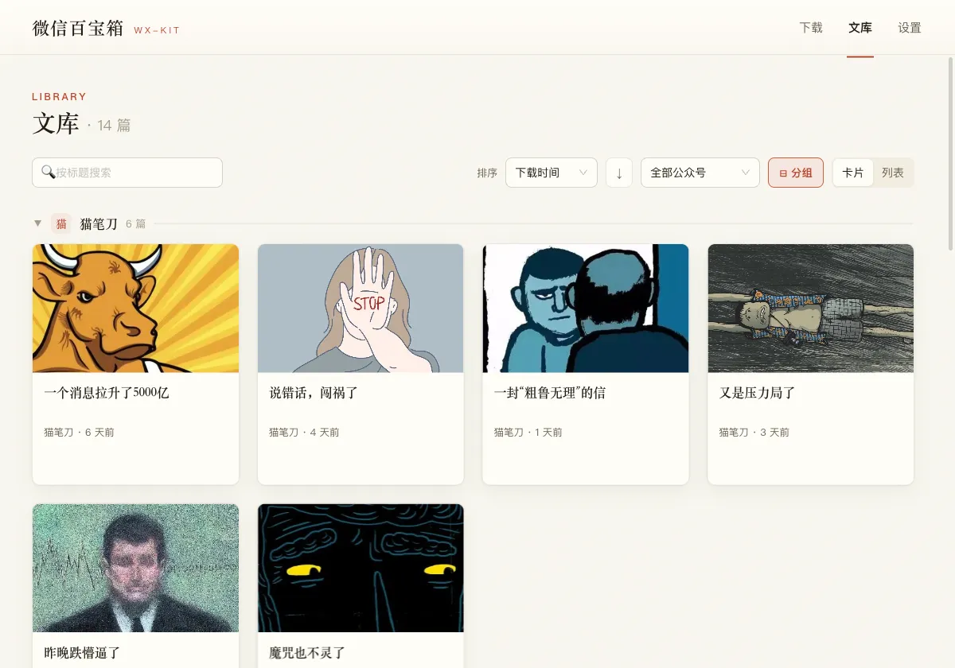Switch to 列表 list view
Screen dimensions: 955x668
893,173
